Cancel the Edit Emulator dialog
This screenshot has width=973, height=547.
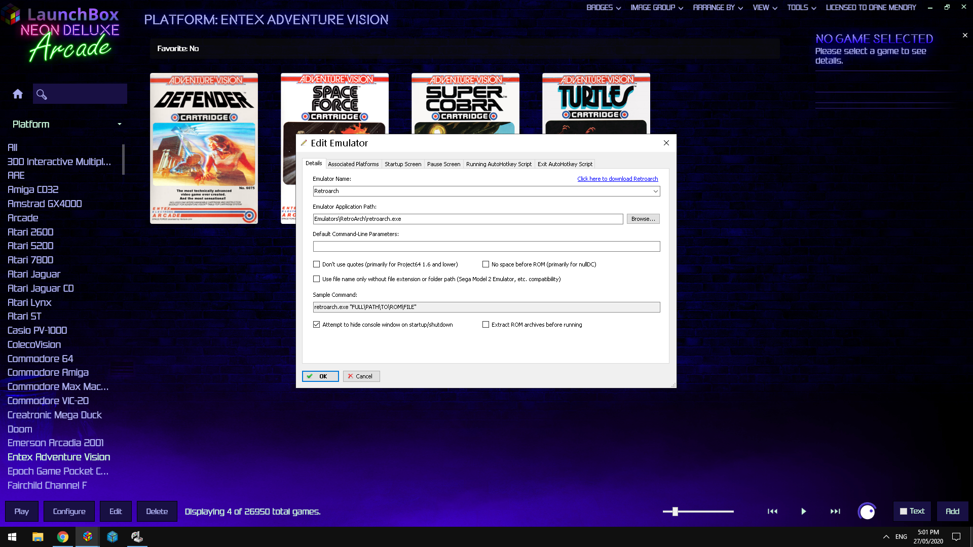coord(361,376)
